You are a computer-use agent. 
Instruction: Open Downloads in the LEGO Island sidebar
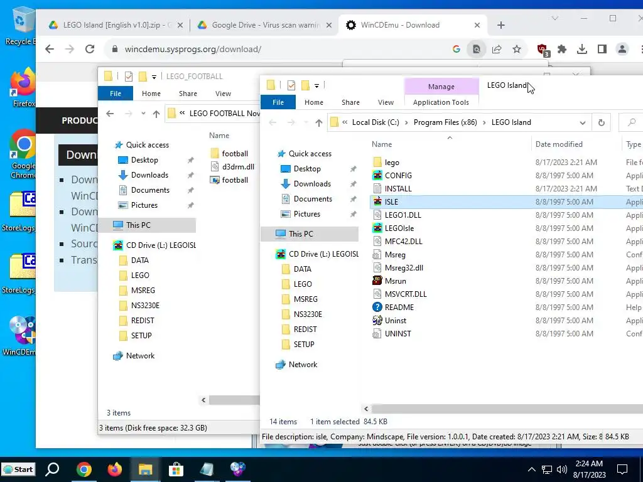(x=312, y=184)
